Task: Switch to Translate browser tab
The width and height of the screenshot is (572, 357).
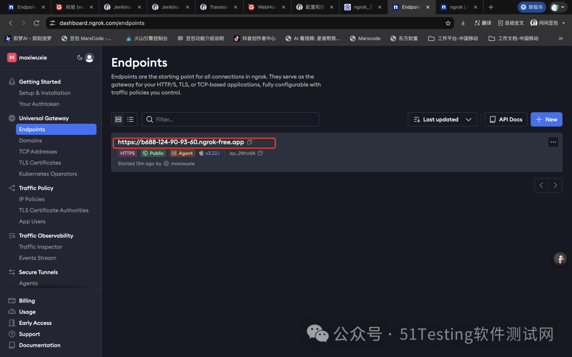Action: [219, 7]
